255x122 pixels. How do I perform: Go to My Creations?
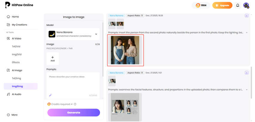pyautogui.click(x=19, y=25)
